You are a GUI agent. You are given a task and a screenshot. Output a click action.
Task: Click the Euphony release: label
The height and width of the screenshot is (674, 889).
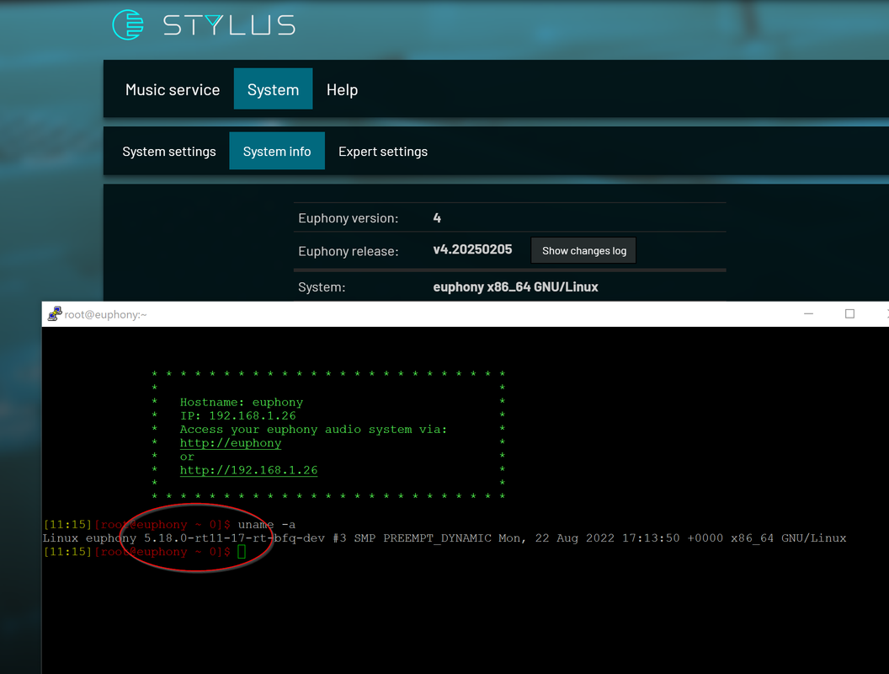[x=349, y=251]
